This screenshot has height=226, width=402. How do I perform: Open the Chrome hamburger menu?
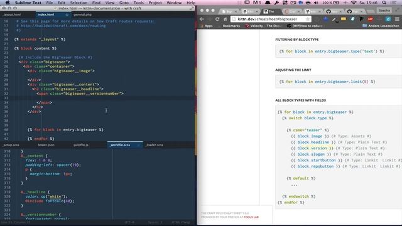point(397,19)
